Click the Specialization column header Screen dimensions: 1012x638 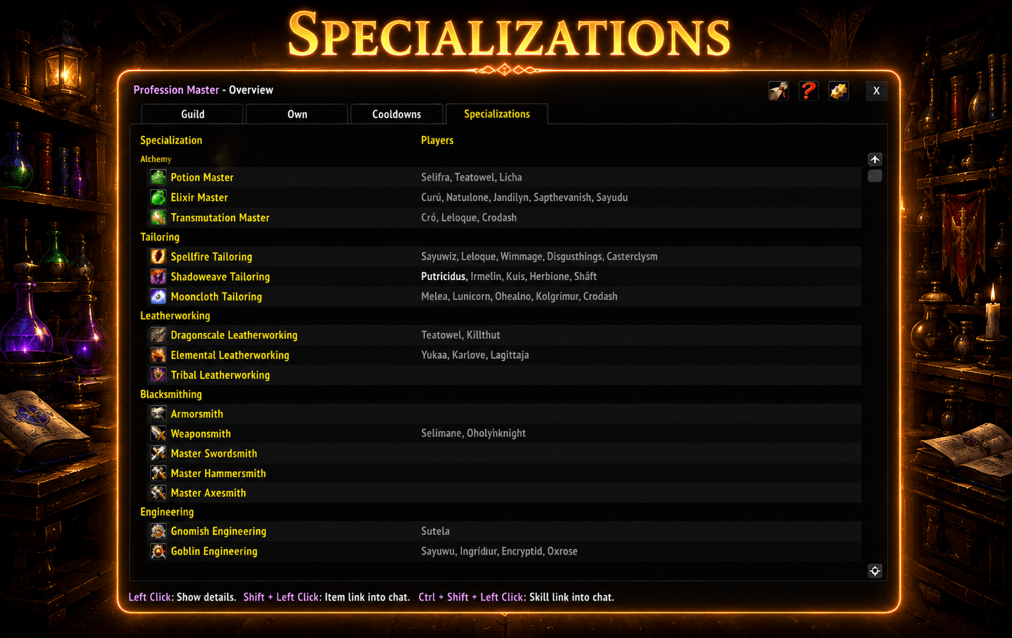click(x=171, y=140)
